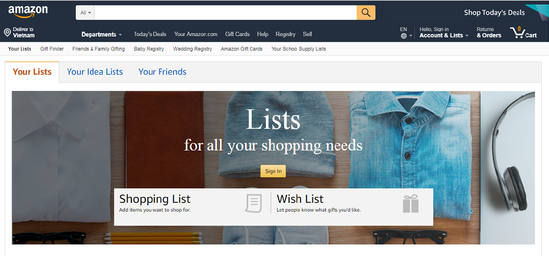The width and height of the screenshot is (549, 256).
Task: Switch to Your Idea Lists tab
Action: [95, 72]
